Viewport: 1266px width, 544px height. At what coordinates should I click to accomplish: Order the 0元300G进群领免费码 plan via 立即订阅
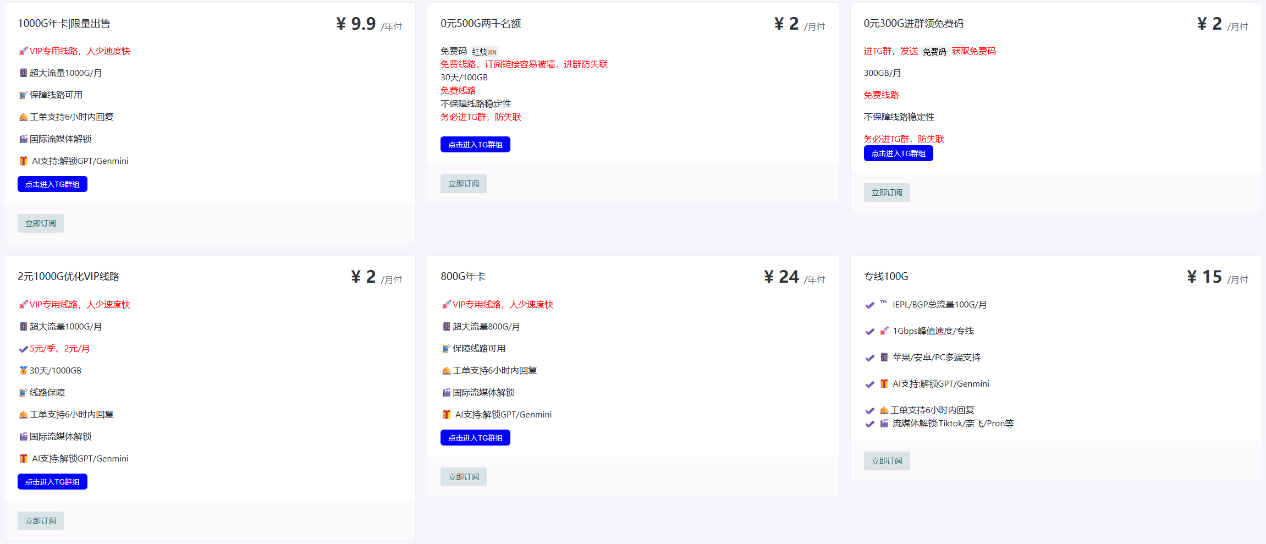coord(887,193)
